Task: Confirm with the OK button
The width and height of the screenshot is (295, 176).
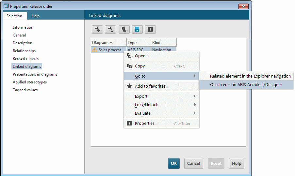Action: tap(174, 163)
